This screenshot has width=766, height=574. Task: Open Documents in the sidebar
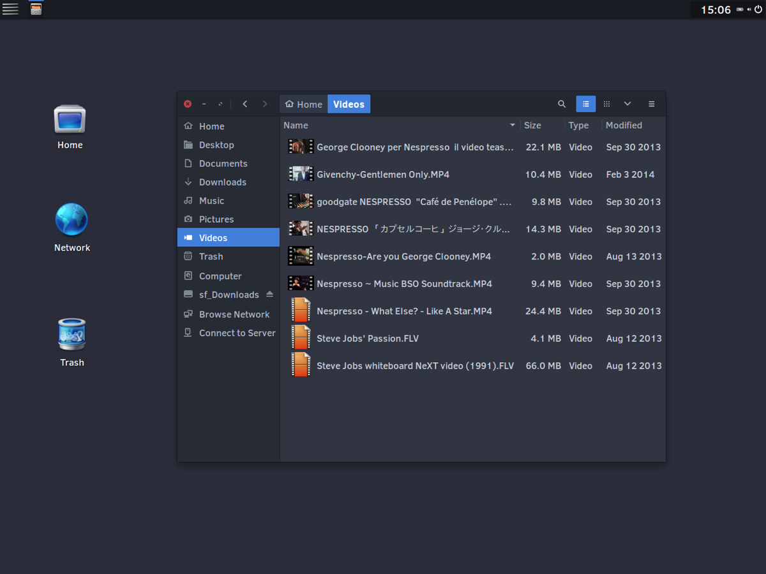[x=229, y=163]
